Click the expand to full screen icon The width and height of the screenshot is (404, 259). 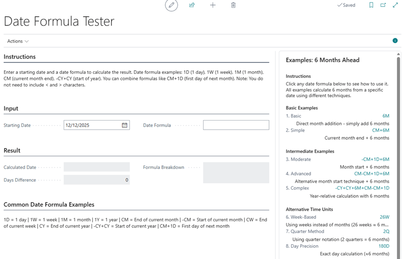[395, 5]
